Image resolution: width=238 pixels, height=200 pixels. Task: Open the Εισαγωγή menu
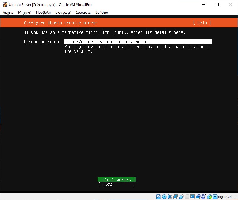[x=63, y=12]
